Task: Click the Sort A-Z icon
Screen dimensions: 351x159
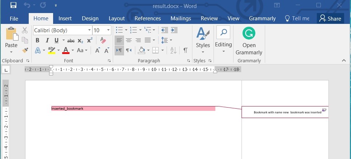Action: pos(173,50)
